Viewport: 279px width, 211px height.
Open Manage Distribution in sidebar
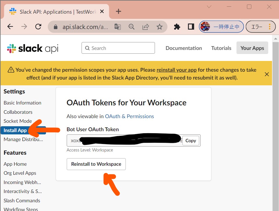pyautogui.click(x=23, y=139)
